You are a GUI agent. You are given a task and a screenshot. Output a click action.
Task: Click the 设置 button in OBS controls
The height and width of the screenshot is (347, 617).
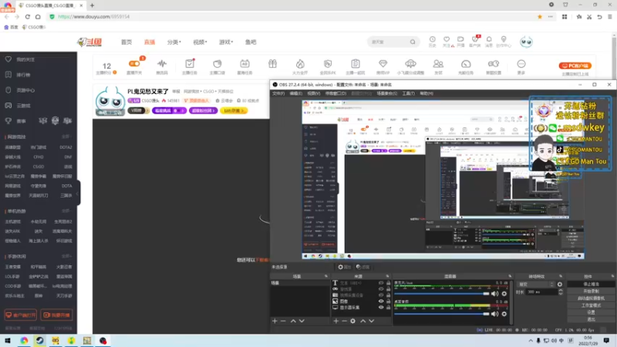[591, 312]
